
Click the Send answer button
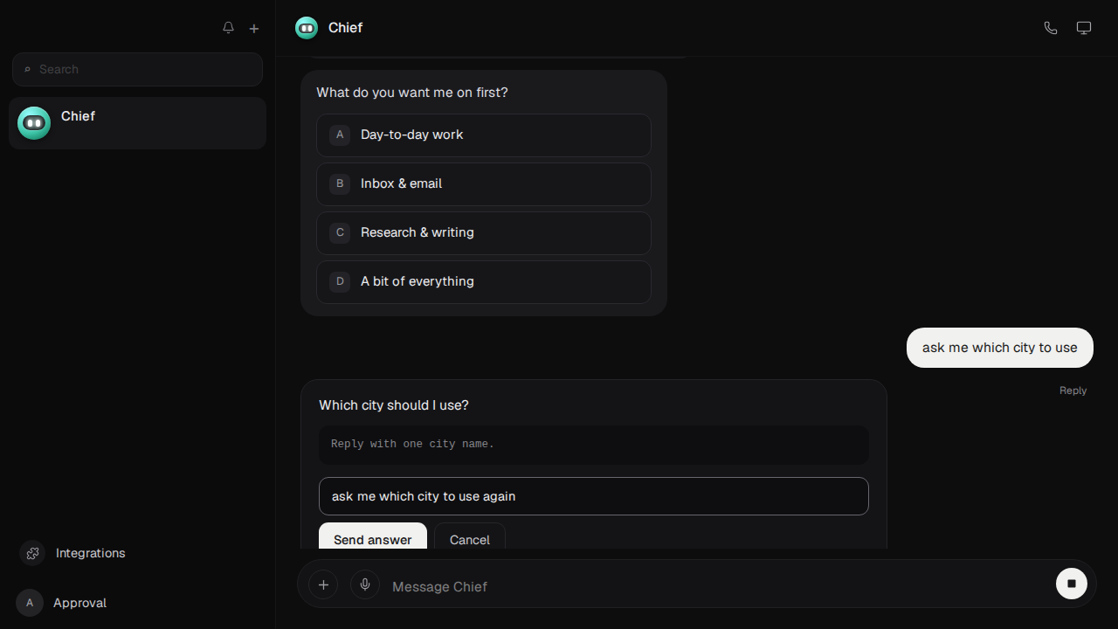click(373, 537)
